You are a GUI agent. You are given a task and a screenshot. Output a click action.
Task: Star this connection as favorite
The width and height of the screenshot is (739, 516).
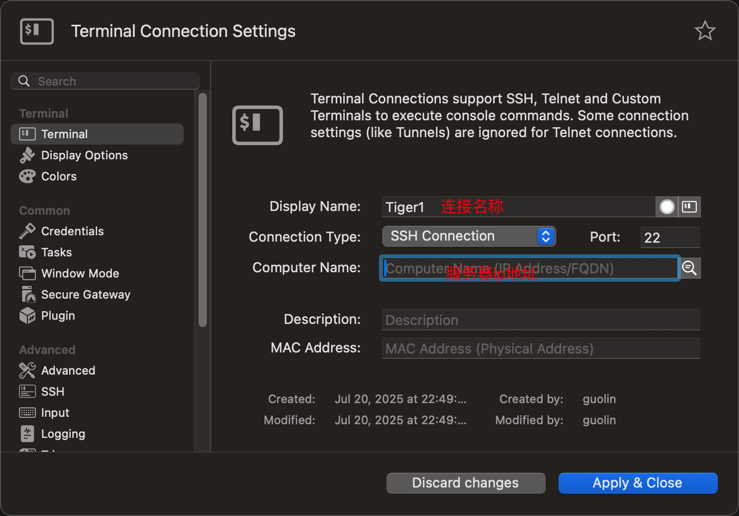click(705, 31)
